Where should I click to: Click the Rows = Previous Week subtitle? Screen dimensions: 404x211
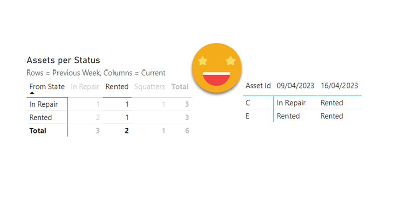(x=96, y=73)
